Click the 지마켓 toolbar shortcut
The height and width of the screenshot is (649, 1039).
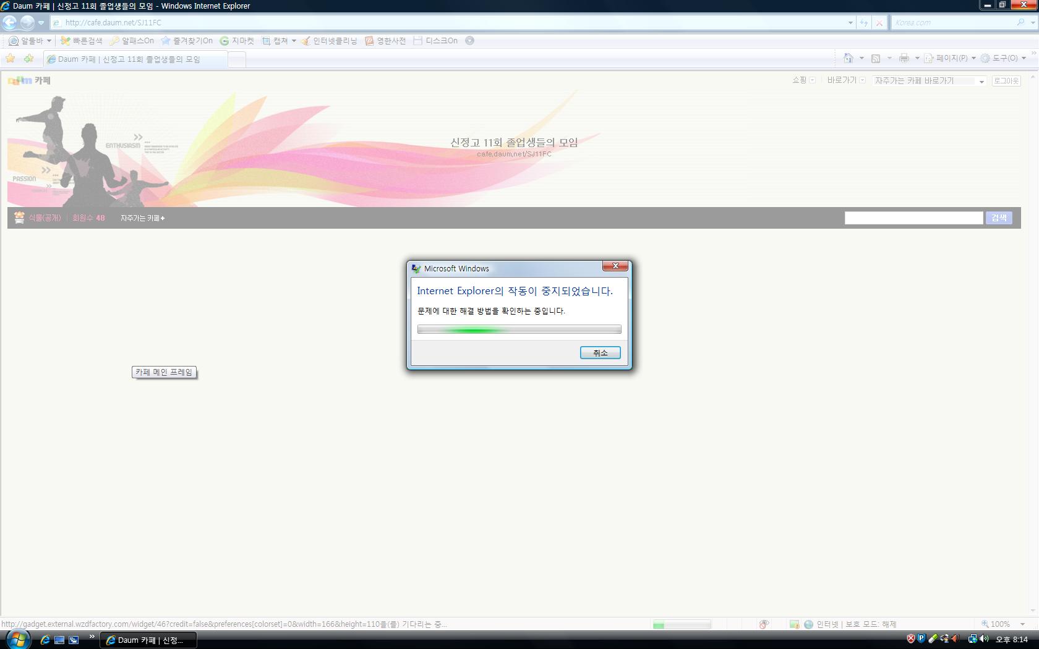[237, 41]
